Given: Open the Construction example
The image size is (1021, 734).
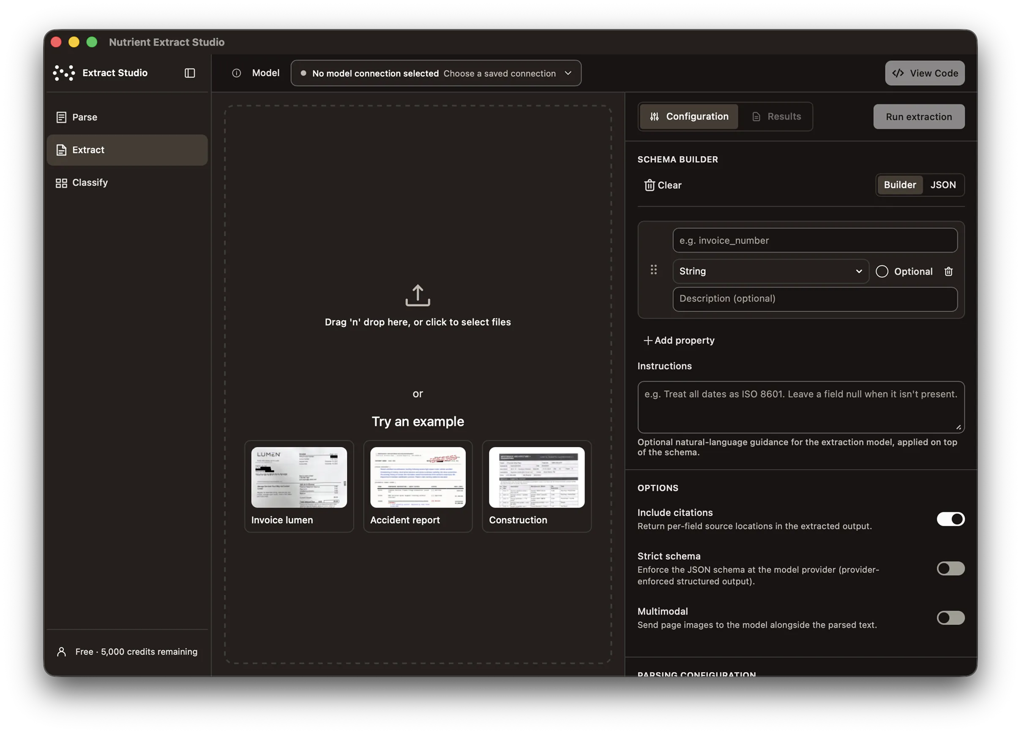Looking at the screenshot, I should click(536, 486).
